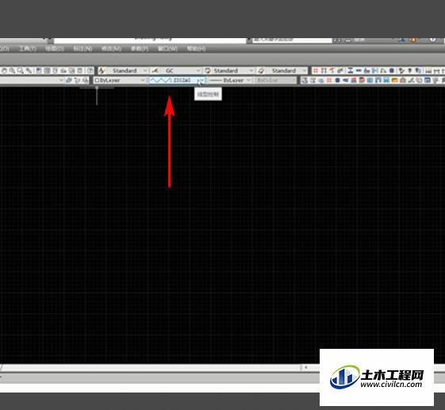Open the Text Style manager icon
Viewport: 445px width, 410px height.
pos(102,71)
